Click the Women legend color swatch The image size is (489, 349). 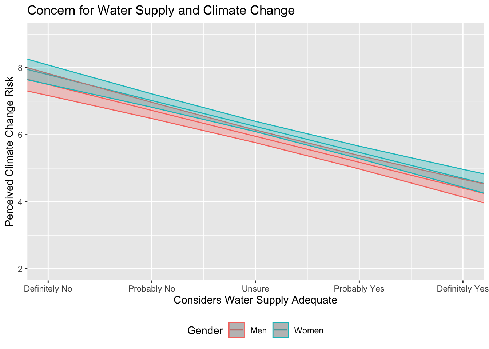(x=281, y=330)
